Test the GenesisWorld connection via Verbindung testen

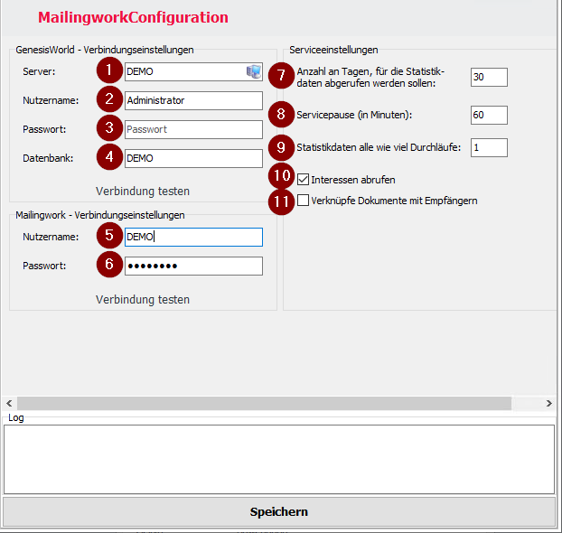coord(143,191)
